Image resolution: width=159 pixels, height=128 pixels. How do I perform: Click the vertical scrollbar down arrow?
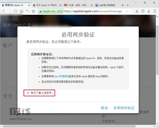click(x=157, y=123)
